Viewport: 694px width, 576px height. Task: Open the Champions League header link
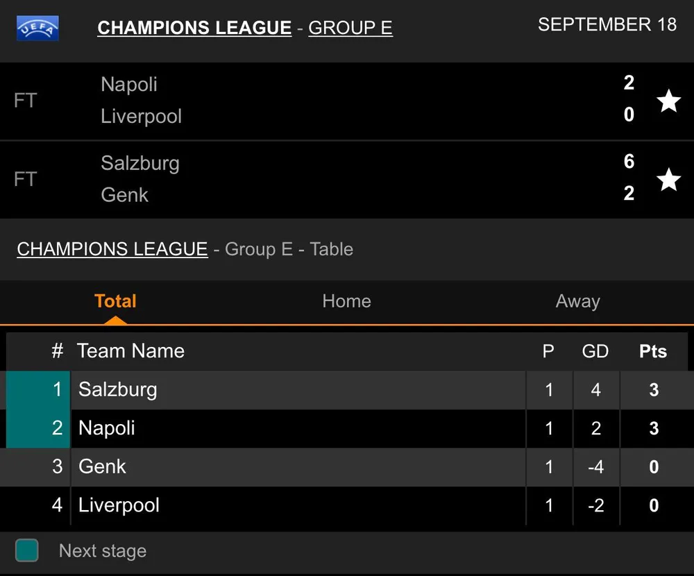(194, 28)
